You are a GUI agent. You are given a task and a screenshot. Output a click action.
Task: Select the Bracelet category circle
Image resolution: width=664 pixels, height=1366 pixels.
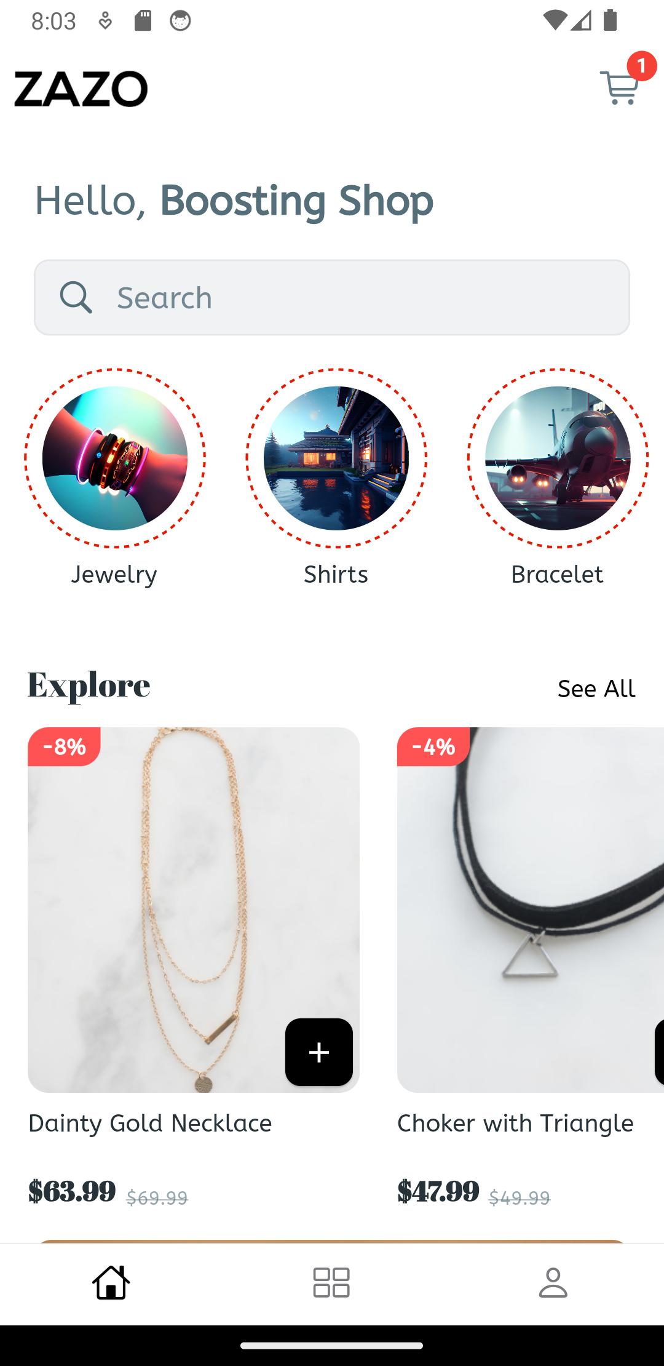tap(558, 458)
